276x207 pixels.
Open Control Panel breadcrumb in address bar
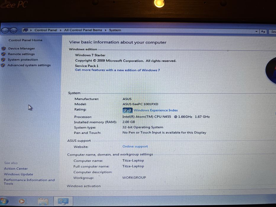click(46, 30)
